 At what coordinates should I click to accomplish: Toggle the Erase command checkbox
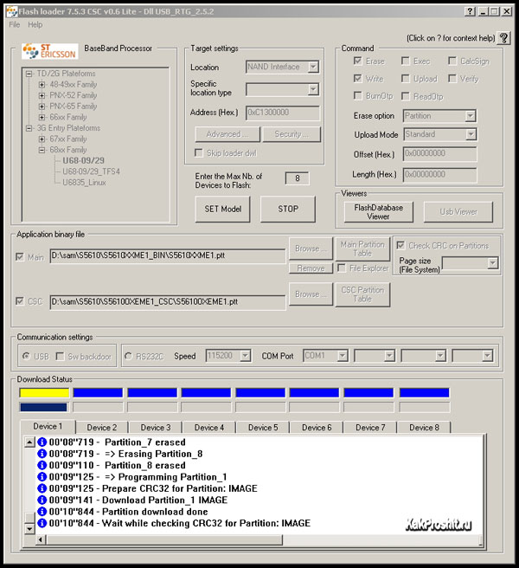[x=358, y=61]
